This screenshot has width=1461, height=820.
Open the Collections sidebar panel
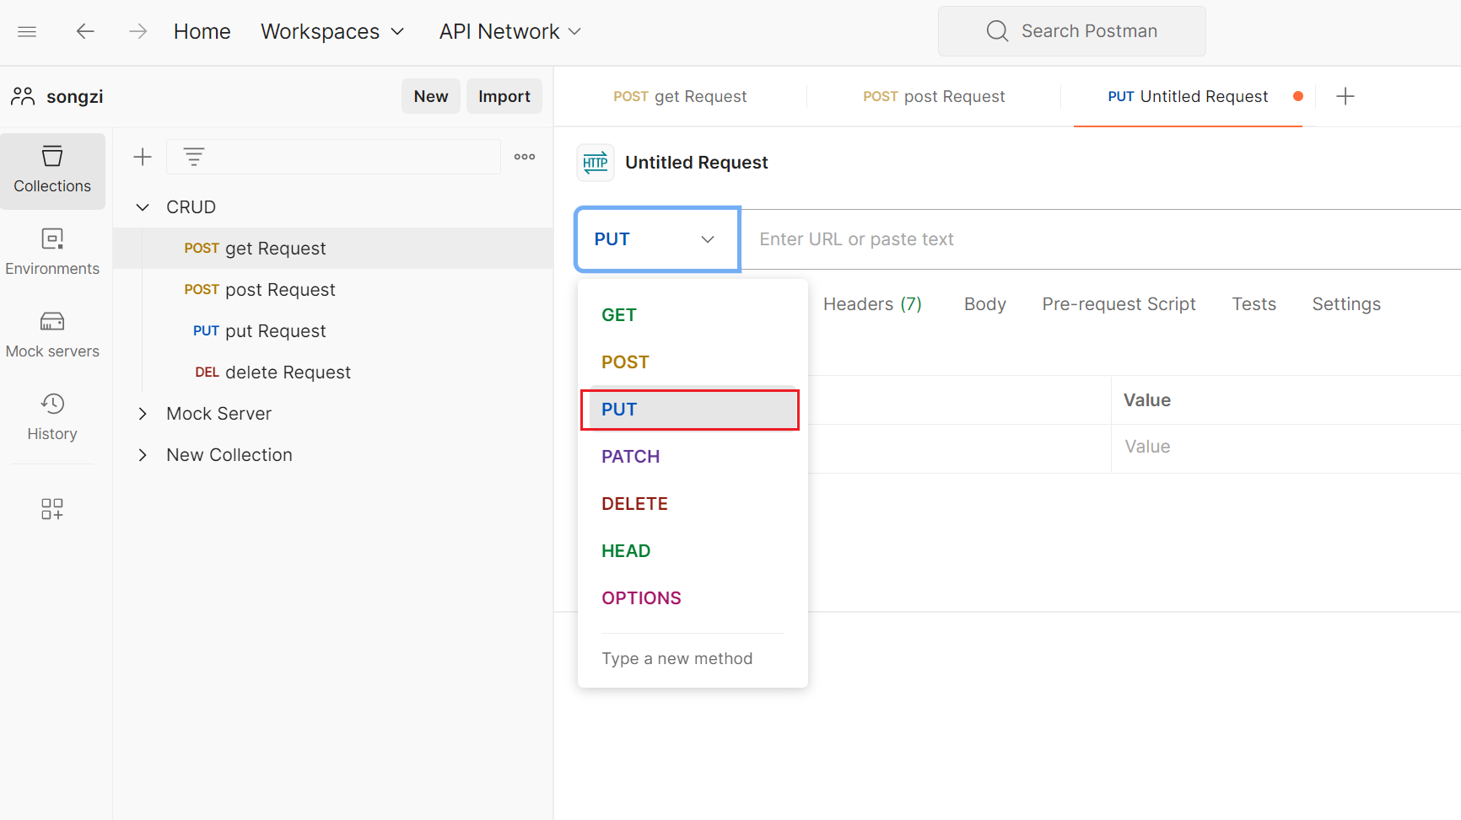52,171
